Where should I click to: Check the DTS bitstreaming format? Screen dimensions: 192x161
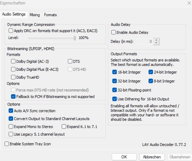tap(70, 62)
